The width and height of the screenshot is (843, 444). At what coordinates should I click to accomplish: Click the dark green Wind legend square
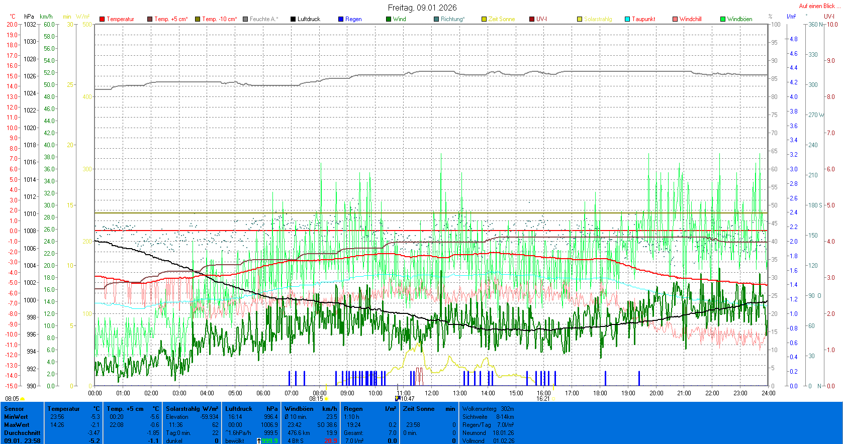click(x=389, y=19)
